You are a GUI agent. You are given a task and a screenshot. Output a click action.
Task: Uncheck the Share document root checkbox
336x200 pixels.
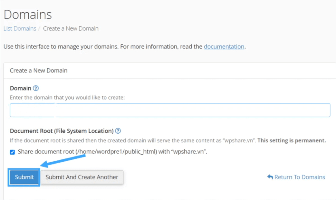(12, 152)
